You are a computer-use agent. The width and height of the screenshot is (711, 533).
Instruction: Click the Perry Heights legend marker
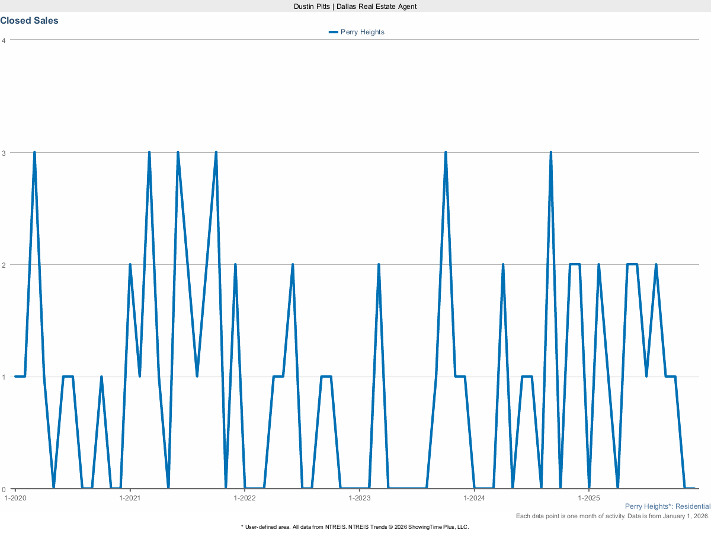tap(333, 32)
